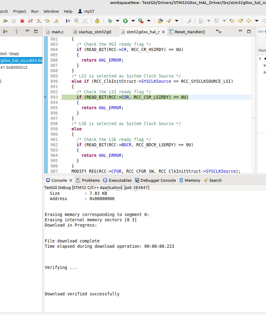Open the Debug configurations dropdown arrow
This screenshot has height=315, width=266.
[x=117, y=21]
